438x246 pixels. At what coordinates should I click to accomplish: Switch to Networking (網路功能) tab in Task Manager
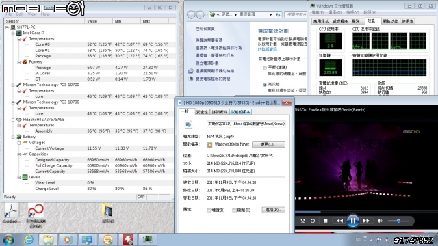click(390, 21)
